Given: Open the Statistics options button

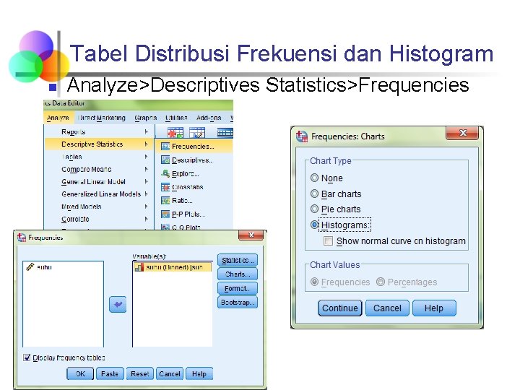Looking at the screenshot, I should 238,260.
